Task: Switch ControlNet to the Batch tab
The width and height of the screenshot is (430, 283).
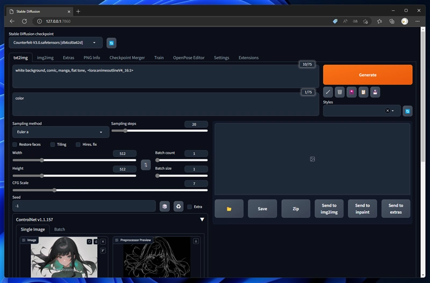Action: coord(60,229)
